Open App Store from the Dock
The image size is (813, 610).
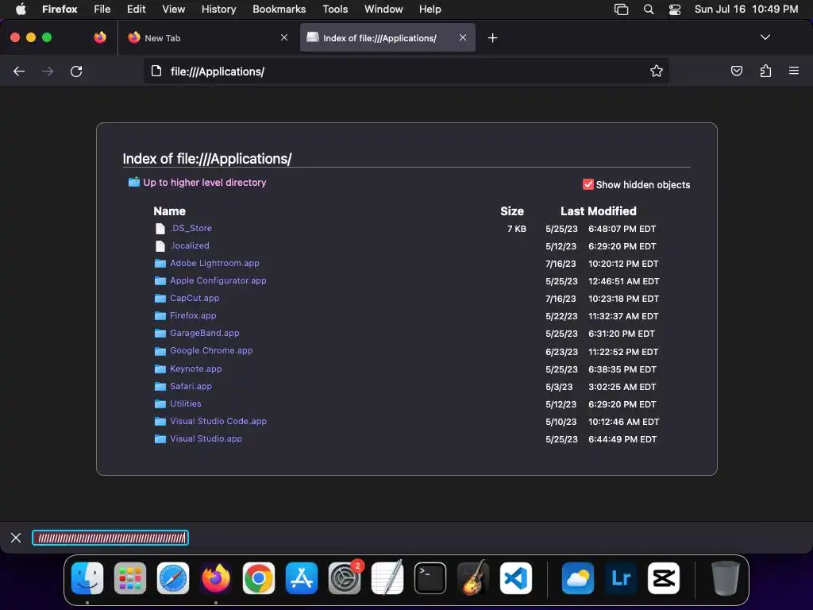[302, 578]
